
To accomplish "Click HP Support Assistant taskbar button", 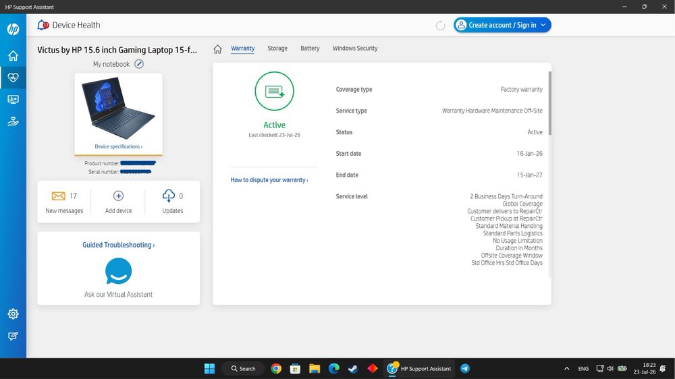I will [x=419, y=369].
